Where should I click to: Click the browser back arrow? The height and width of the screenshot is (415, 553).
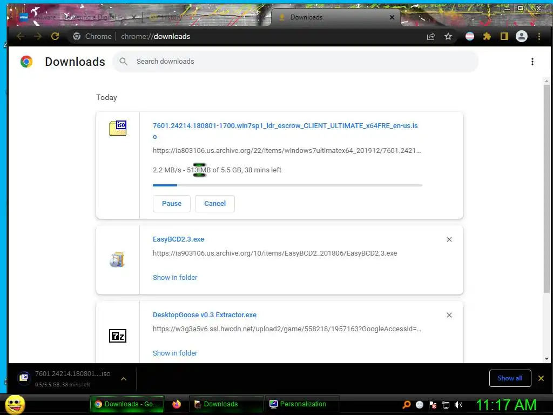tap(21, 36)
